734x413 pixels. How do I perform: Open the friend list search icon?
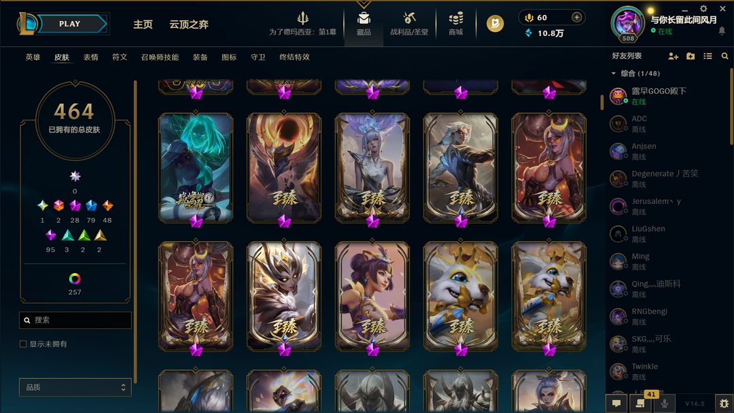click(724, 56)
